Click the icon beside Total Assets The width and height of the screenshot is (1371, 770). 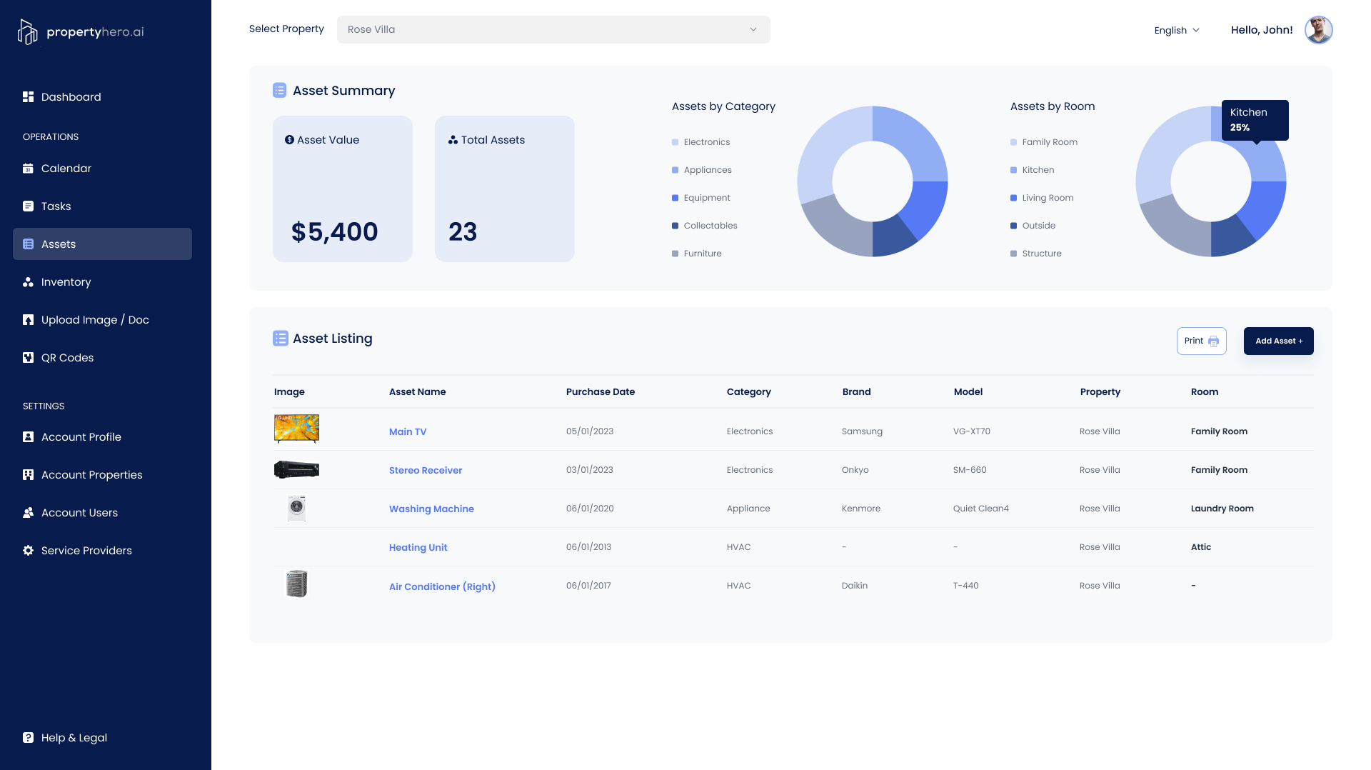453,140
